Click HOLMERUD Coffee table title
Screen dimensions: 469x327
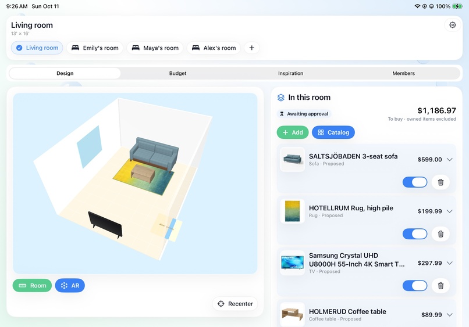[x=347, y=311]
